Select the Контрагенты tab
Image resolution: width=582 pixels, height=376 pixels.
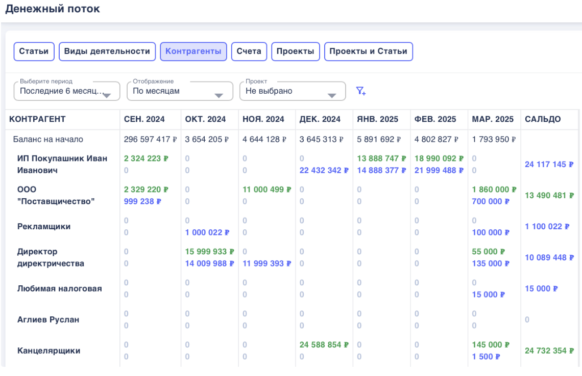pos(193,51)
